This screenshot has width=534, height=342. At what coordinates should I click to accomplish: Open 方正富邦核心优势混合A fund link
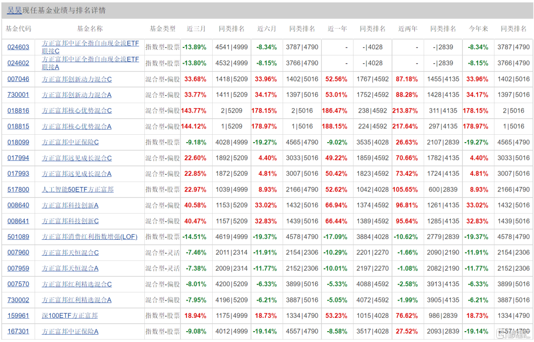(77, 126)
